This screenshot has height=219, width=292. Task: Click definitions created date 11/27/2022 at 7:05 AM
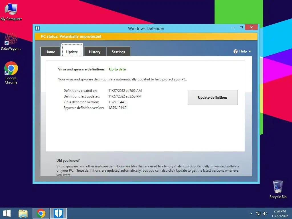point(125,91)
